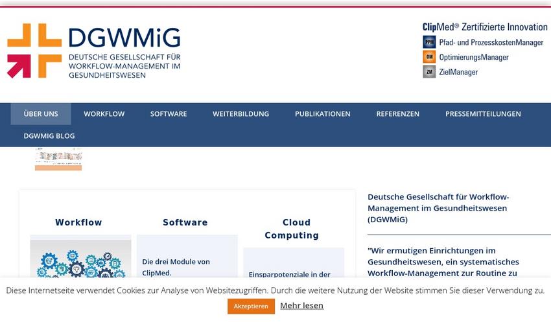Click the DGWMiG logo wordmark text
This screenshot has width=551, height=324.
(x=124, y=38)
